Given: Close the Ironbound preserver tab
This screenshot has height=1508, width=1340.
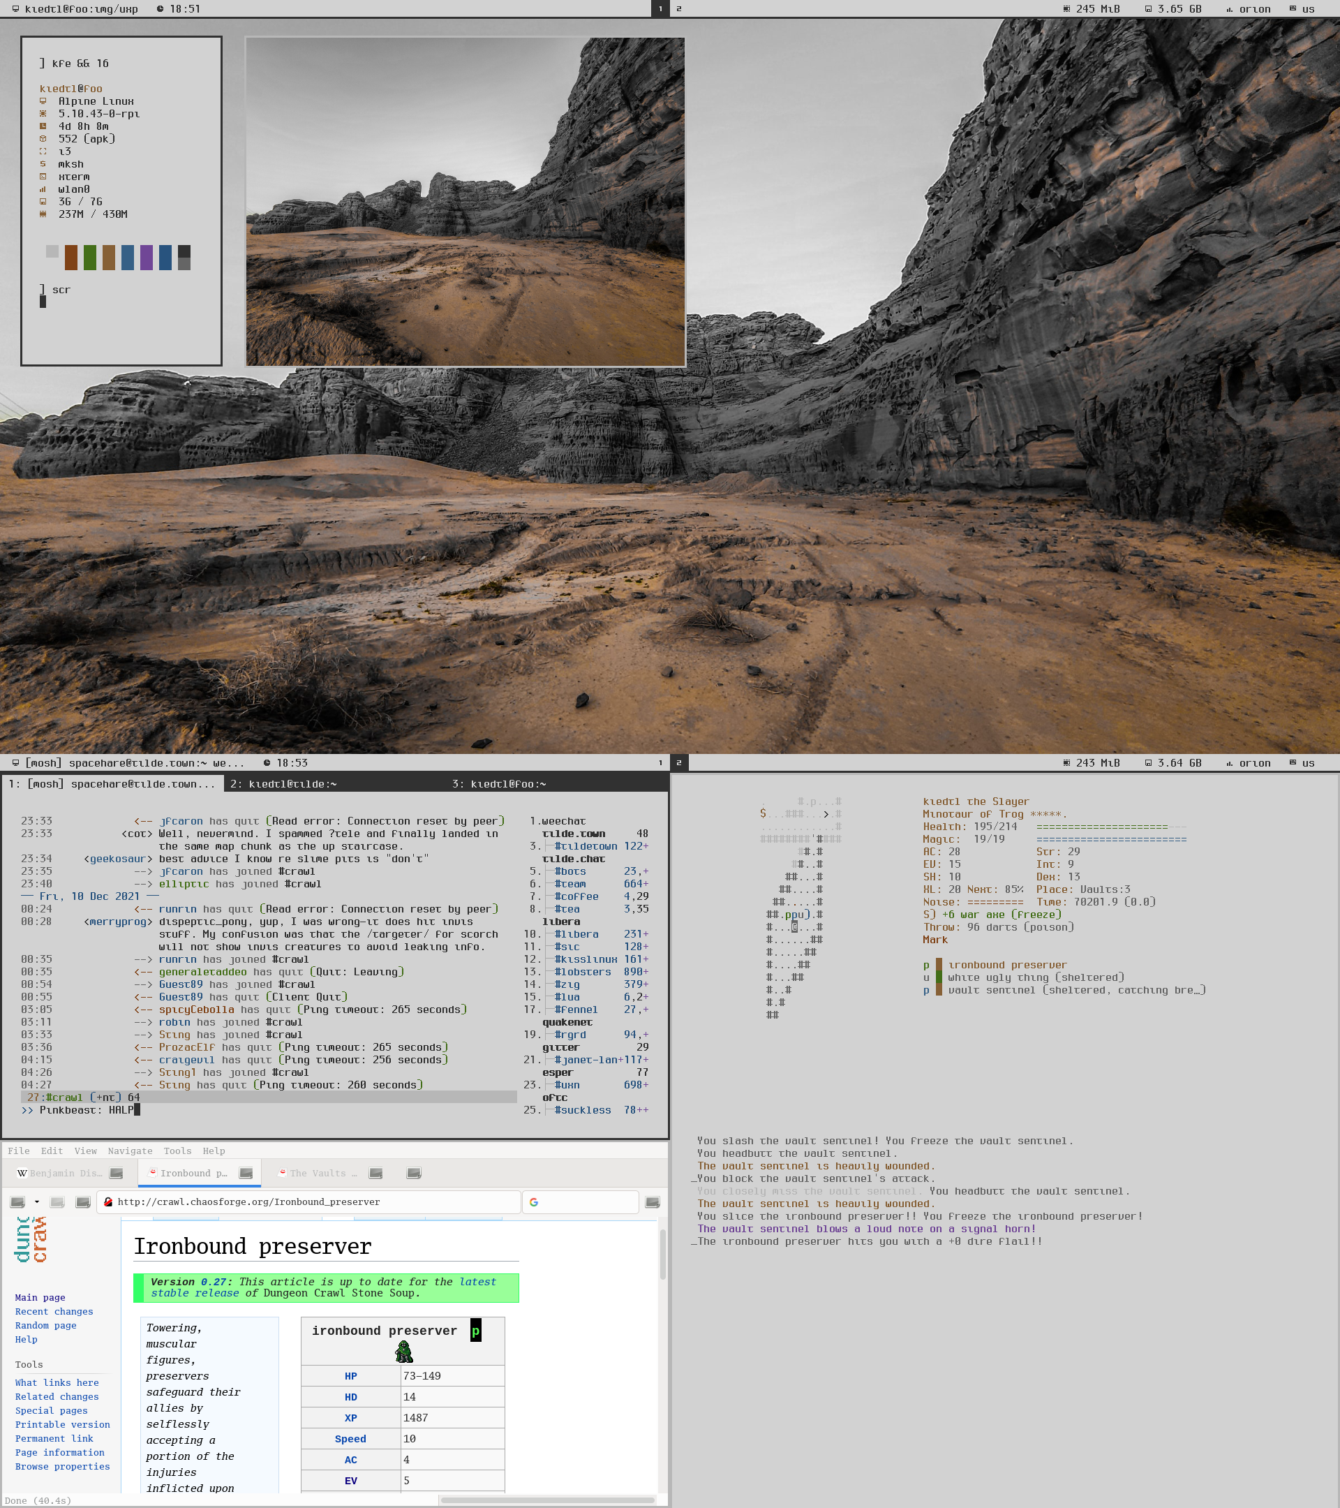Looking at the screenshot, I should coord(246,1173).
